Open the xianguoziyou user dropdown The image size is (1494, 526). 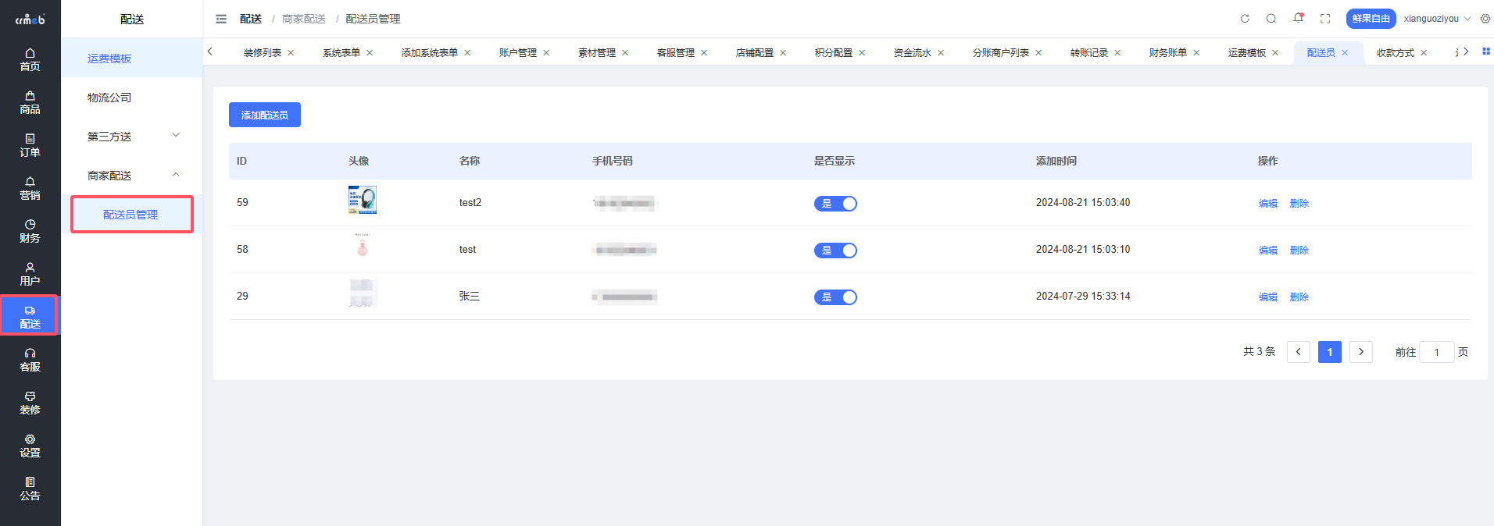(1436, 19)
